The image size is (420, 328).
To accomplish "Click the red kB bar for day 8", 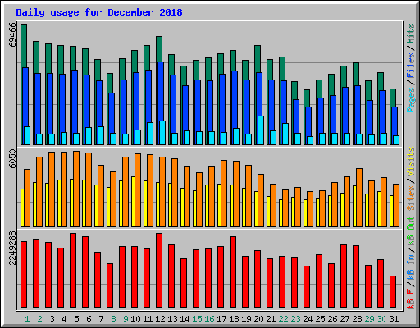I will (x=110, y=285).
